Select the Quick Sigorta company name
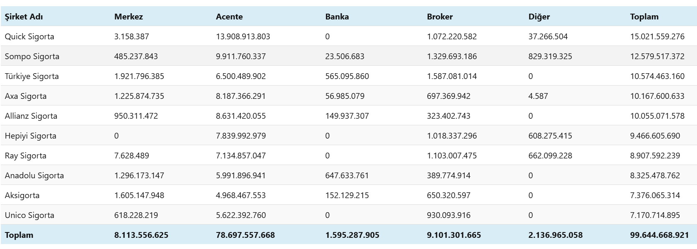 pos(29,36)
